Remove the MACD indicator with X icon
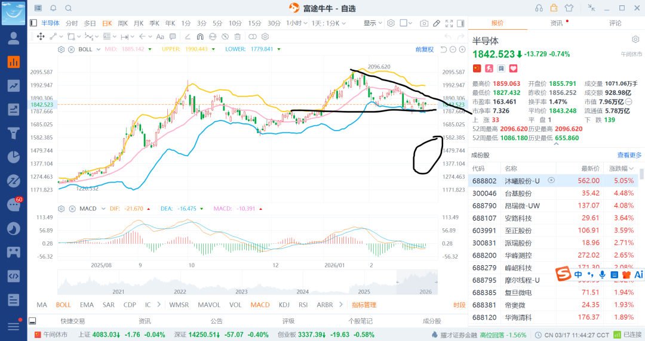The height and width of the screenshot is (341, 645). 72,209
